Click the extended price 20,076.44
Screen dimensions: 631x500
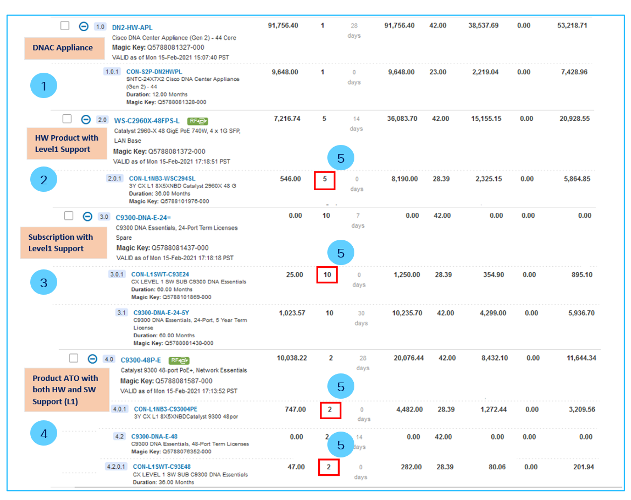click(x=409, y=358)
